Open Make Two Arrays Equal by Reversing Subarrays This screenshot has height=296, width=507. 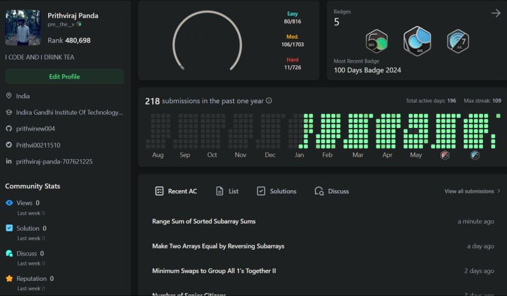(x=218, y=246)
